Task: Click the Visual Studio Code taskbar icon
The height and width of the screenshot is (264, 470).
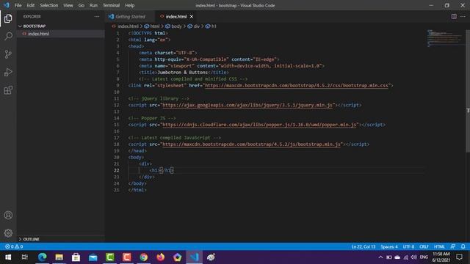Action: click(x=194, y=257)
